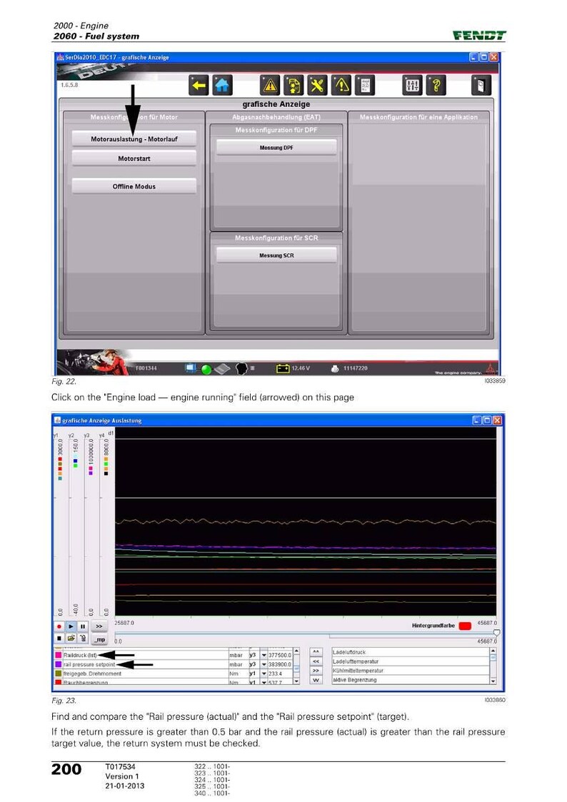Click the 12.46 V voltage reading
The image size is (567, 802).
[301, 368]
